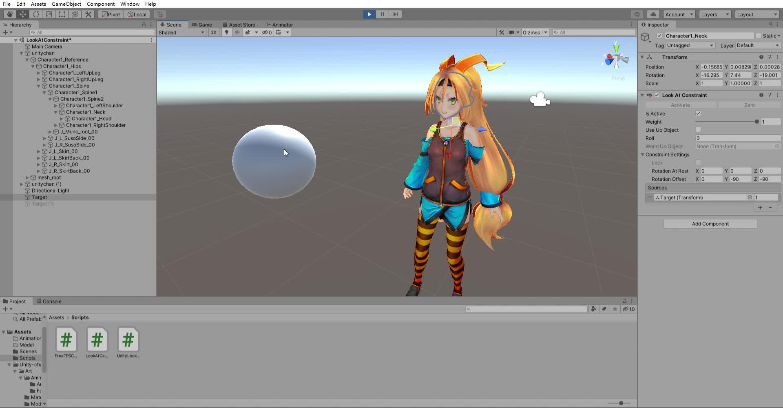
Task: Open the Account dropdown
Action: click(679, 14)
